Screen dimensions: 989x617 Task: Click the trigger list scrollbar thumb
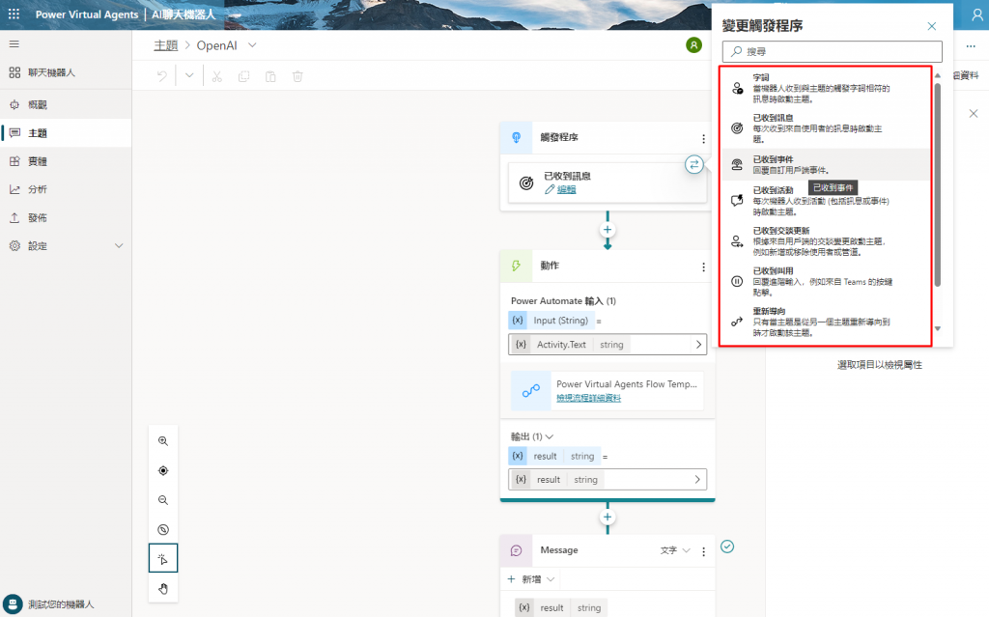938,183
